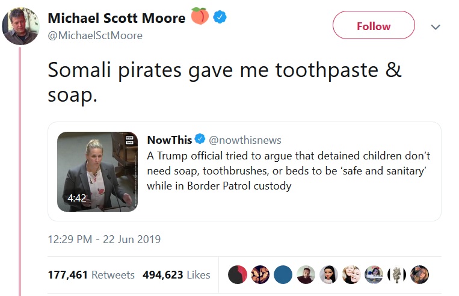
Task: Click the blue verified badge beside Michael Scott Moore
Action: [x=220, y=18]
